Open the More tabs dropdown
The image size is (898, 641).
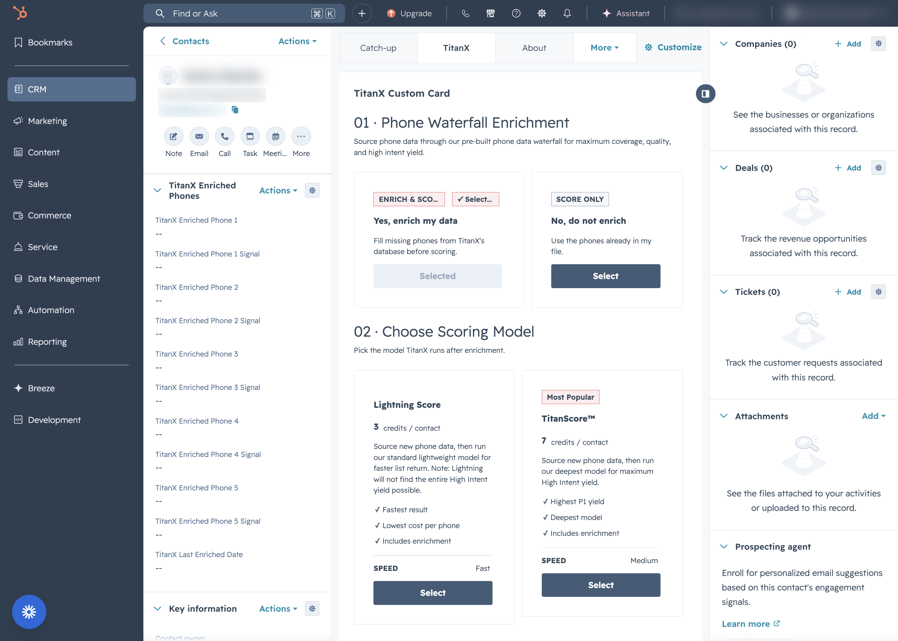(x=605, y=48)
